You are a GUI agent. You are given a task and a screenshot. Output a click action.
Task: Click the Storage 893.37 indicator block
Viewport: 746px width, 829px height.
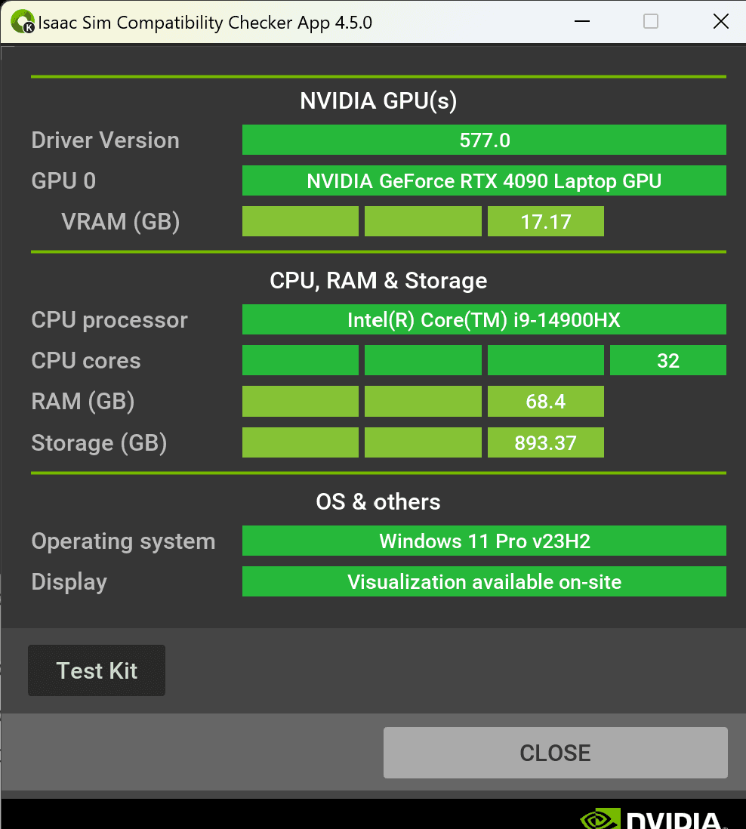click(546, 442)
